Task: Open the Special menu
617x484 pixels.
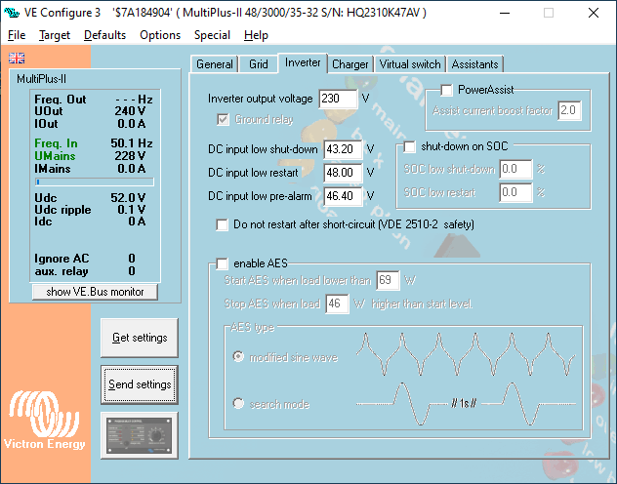Action: (x=212, y=35)
